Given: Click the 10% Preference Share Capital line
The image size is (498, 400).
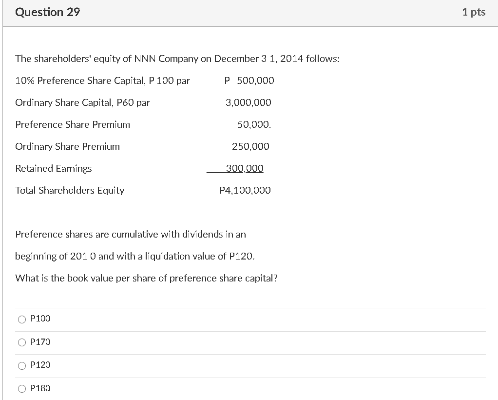Looking at the screenshot, I should (x=102, y=80).
